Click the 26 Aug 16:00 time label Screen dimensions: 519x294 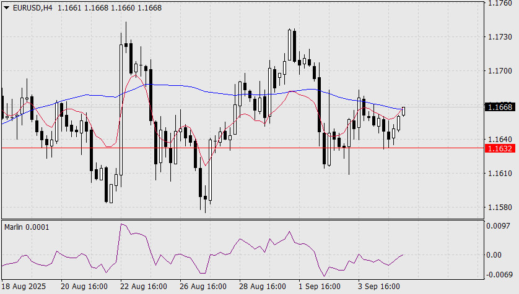coord(203,287)
